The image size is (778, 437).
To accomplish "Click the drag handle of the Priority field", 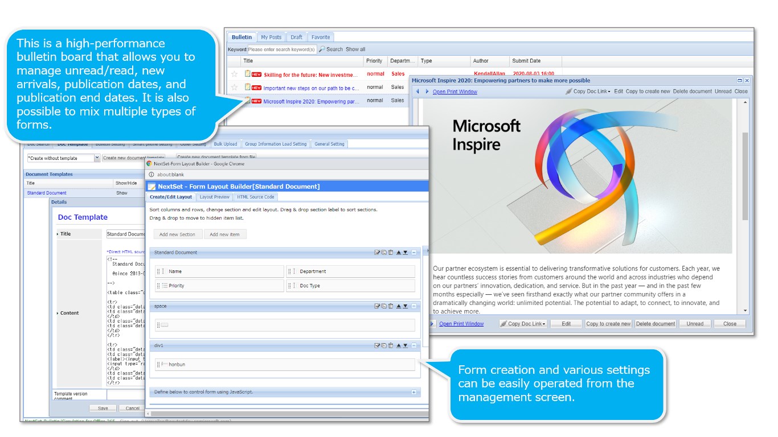I will 158,286.
